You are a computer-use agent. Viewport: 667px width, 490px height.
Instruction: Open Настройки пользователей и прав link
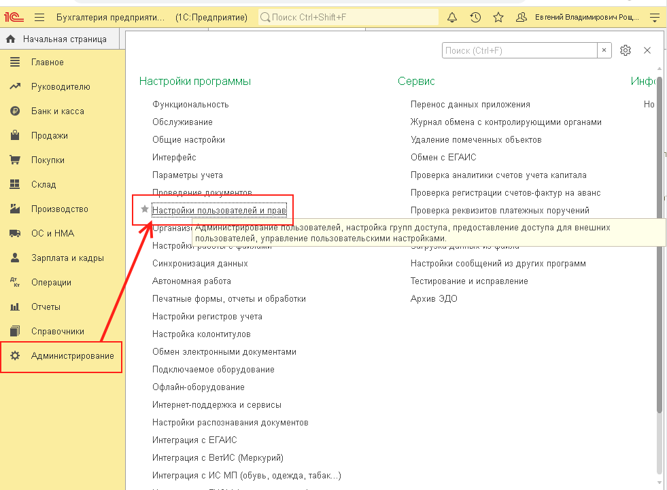tap(219, 211)
